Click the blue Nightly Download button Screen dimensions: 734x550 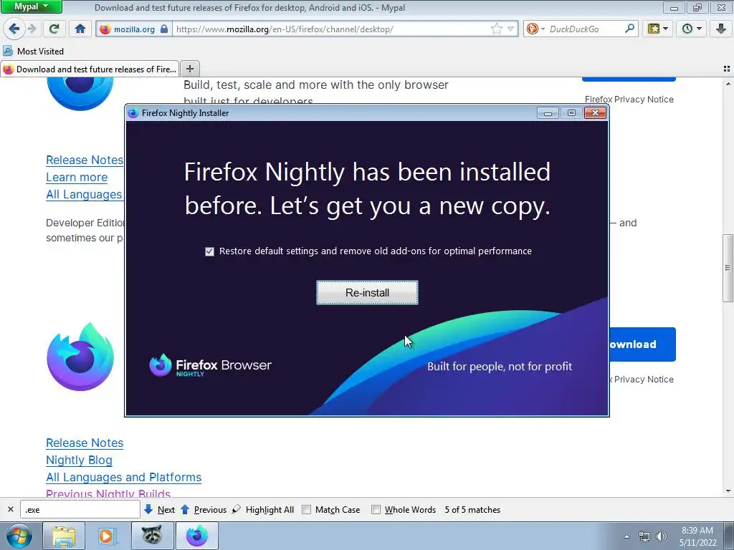[x=642, y=344]
